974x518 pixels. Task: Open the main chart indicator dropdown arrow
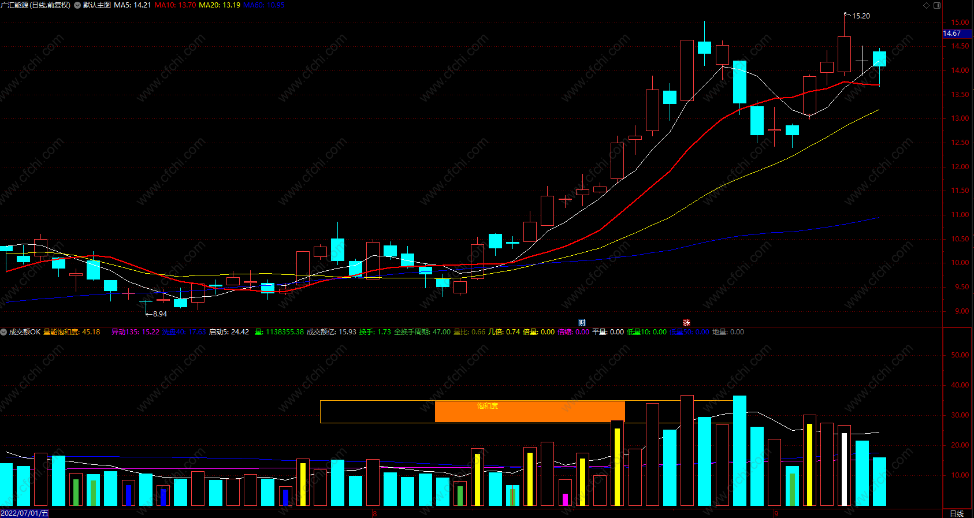pos(77,5)
